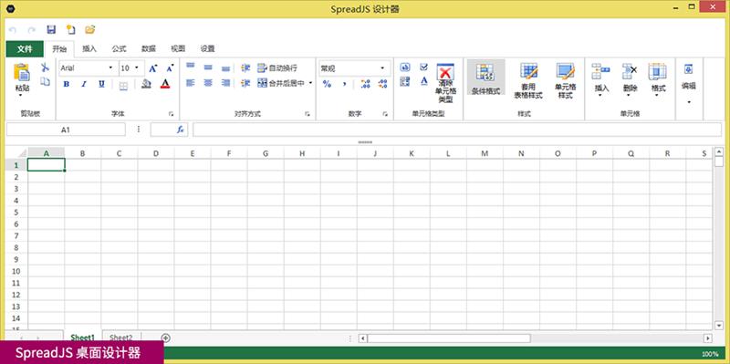Switch to the Sheet2 tab
Viewport: 730px width, 364px height.
click(121, 338)
